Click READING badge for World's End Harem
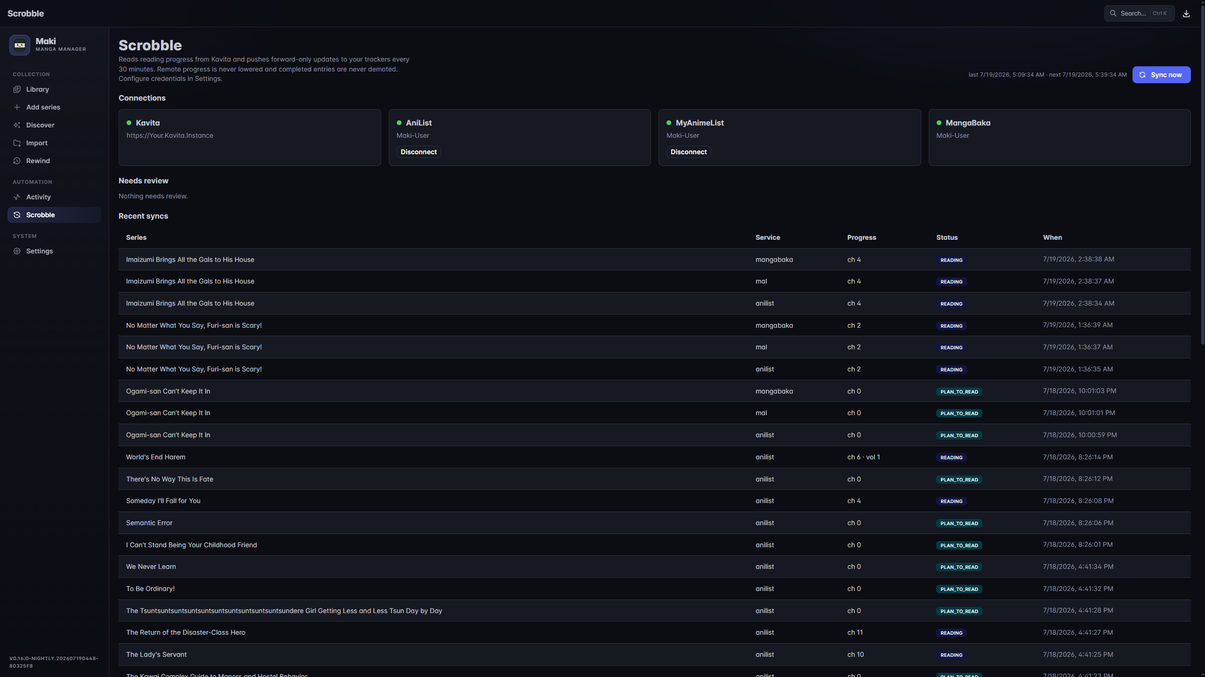 pos(951,457)
